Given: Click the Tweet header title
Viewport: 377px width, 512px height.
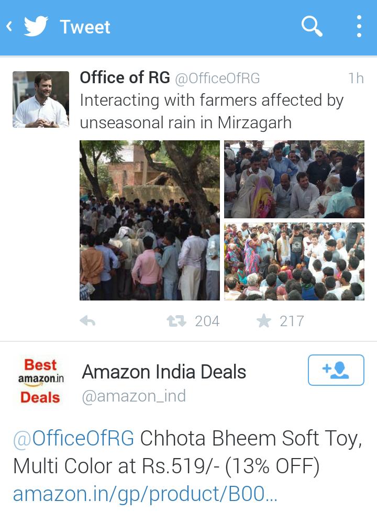Looking at the screenshot, I should coord(85,27).
